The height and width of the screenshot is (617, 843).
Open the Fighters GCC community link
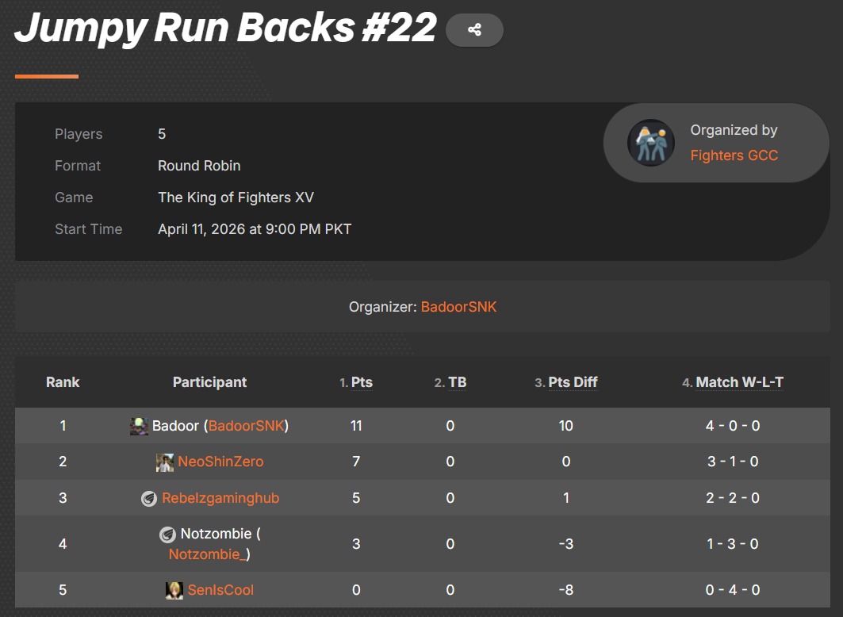pos(734,155)
